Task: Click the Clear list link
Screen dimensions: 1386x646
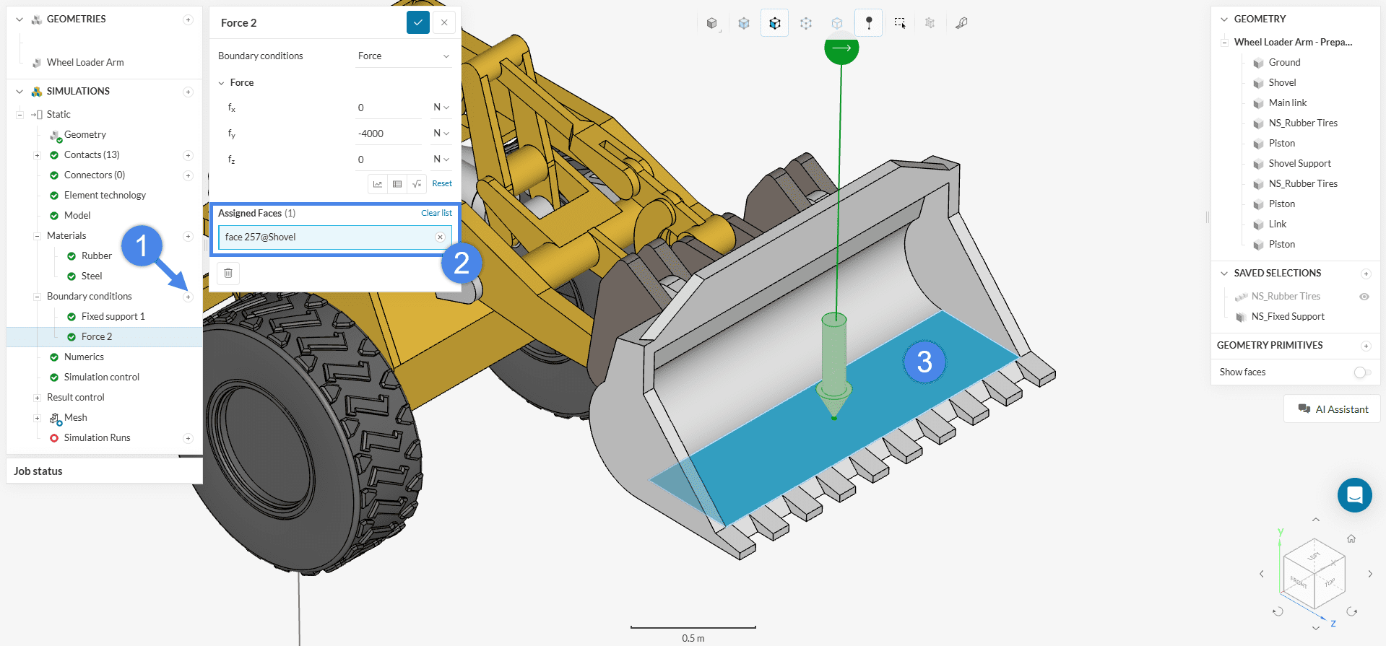Action: click(x=436, y=213)
